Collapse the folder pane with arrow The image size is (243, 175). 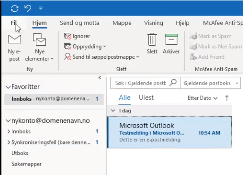tap(100, 78)
